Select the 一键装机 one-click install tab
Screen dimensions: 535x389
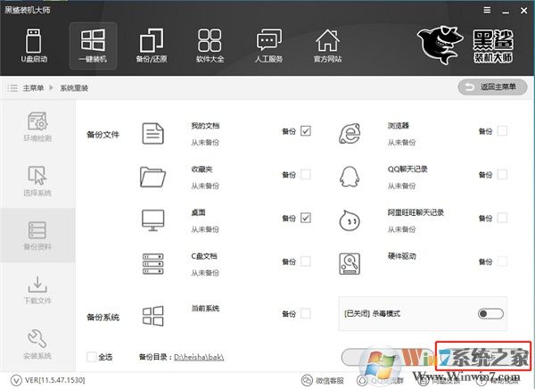pos(93,46)
